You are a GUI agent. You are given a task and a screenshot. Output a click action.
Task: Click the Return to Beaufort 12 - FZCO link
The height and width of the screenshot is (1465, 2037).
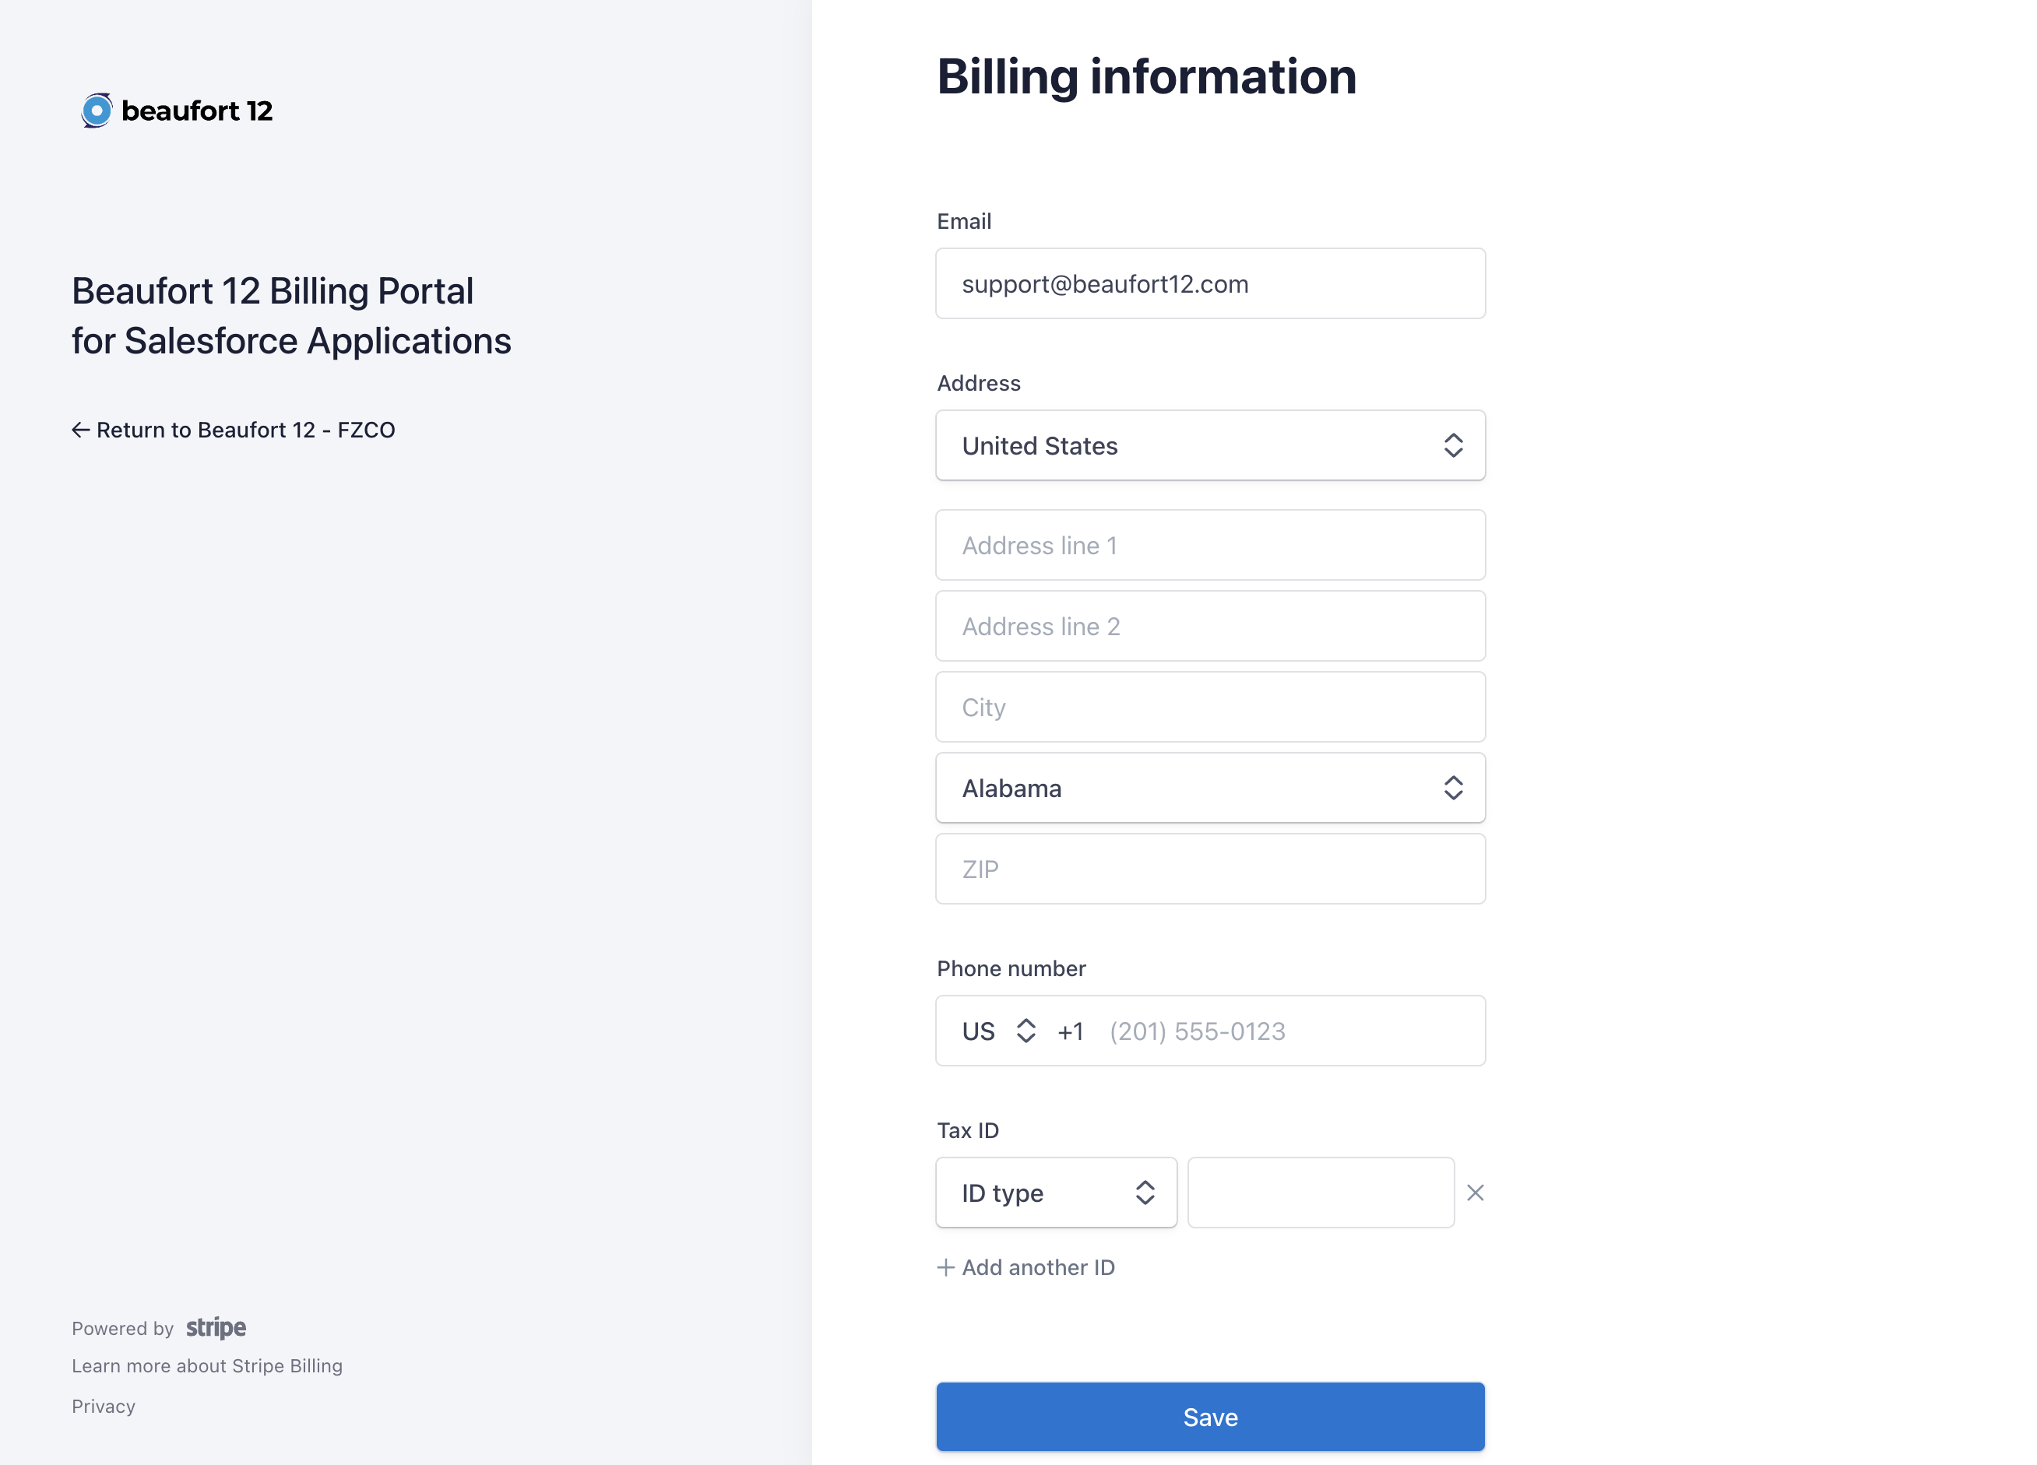234,430
